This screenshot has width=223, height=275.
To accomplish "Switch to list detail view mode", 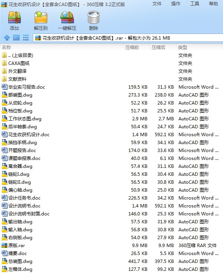I will tap(26, 38).
